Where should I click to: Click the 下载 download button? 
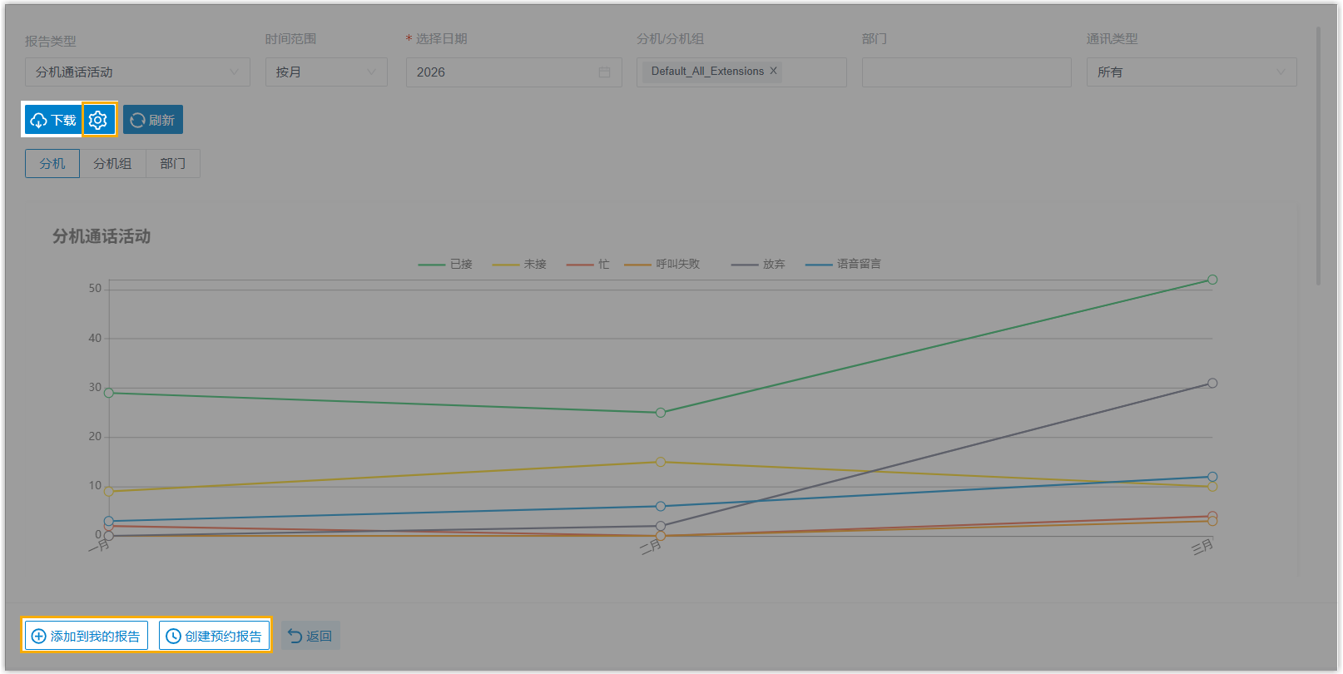[53, 120]
